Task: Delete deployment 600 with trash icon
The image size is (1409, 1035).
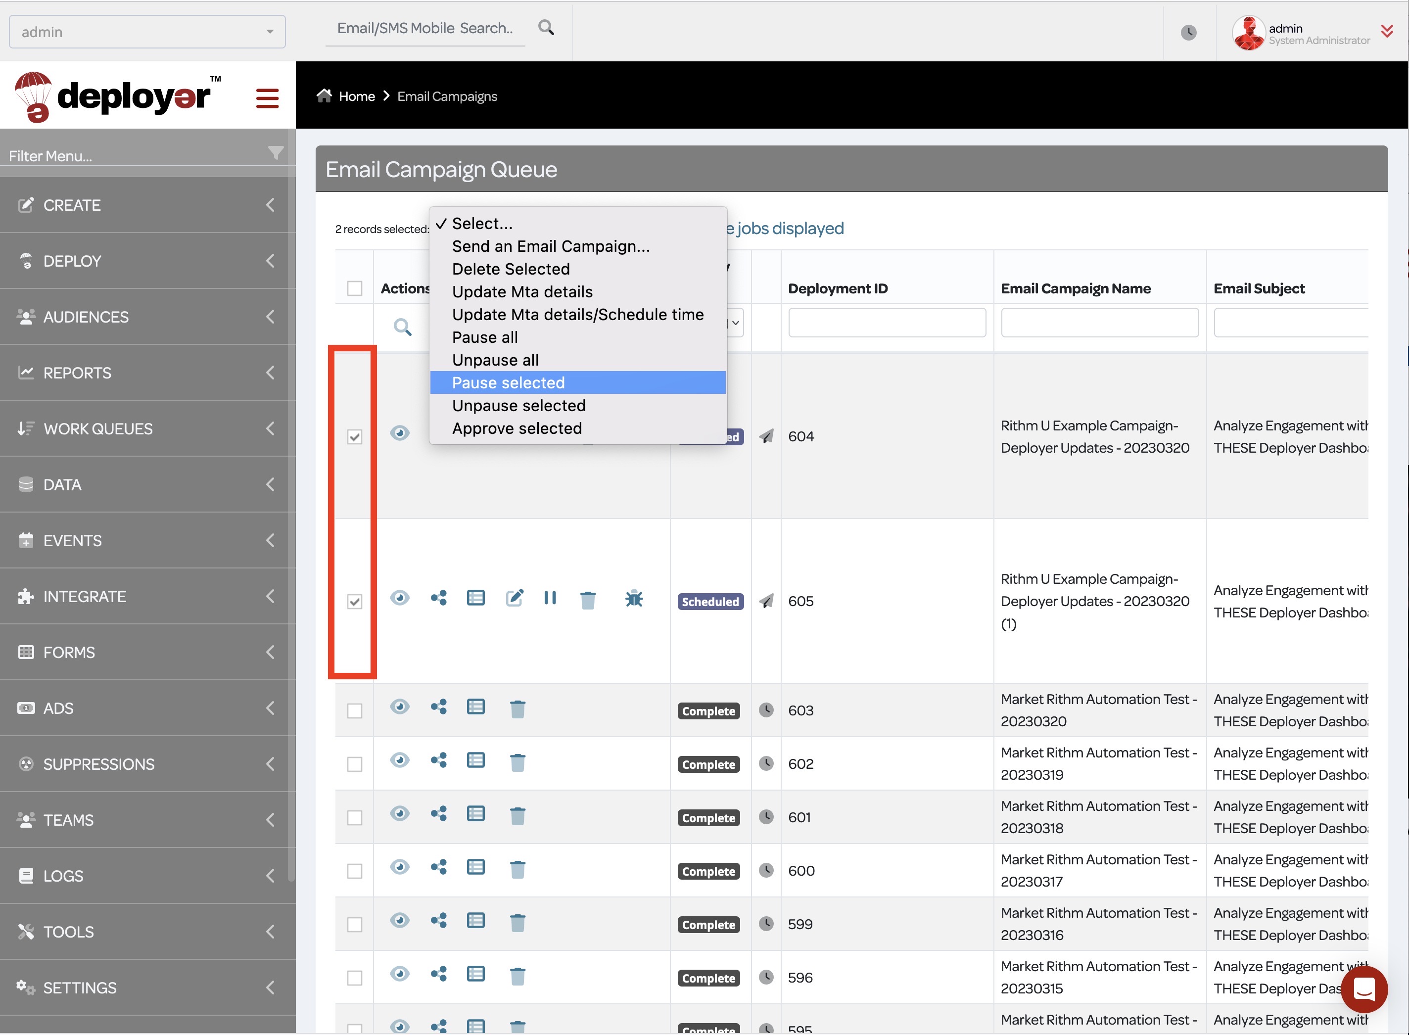Action: (517, 869)
